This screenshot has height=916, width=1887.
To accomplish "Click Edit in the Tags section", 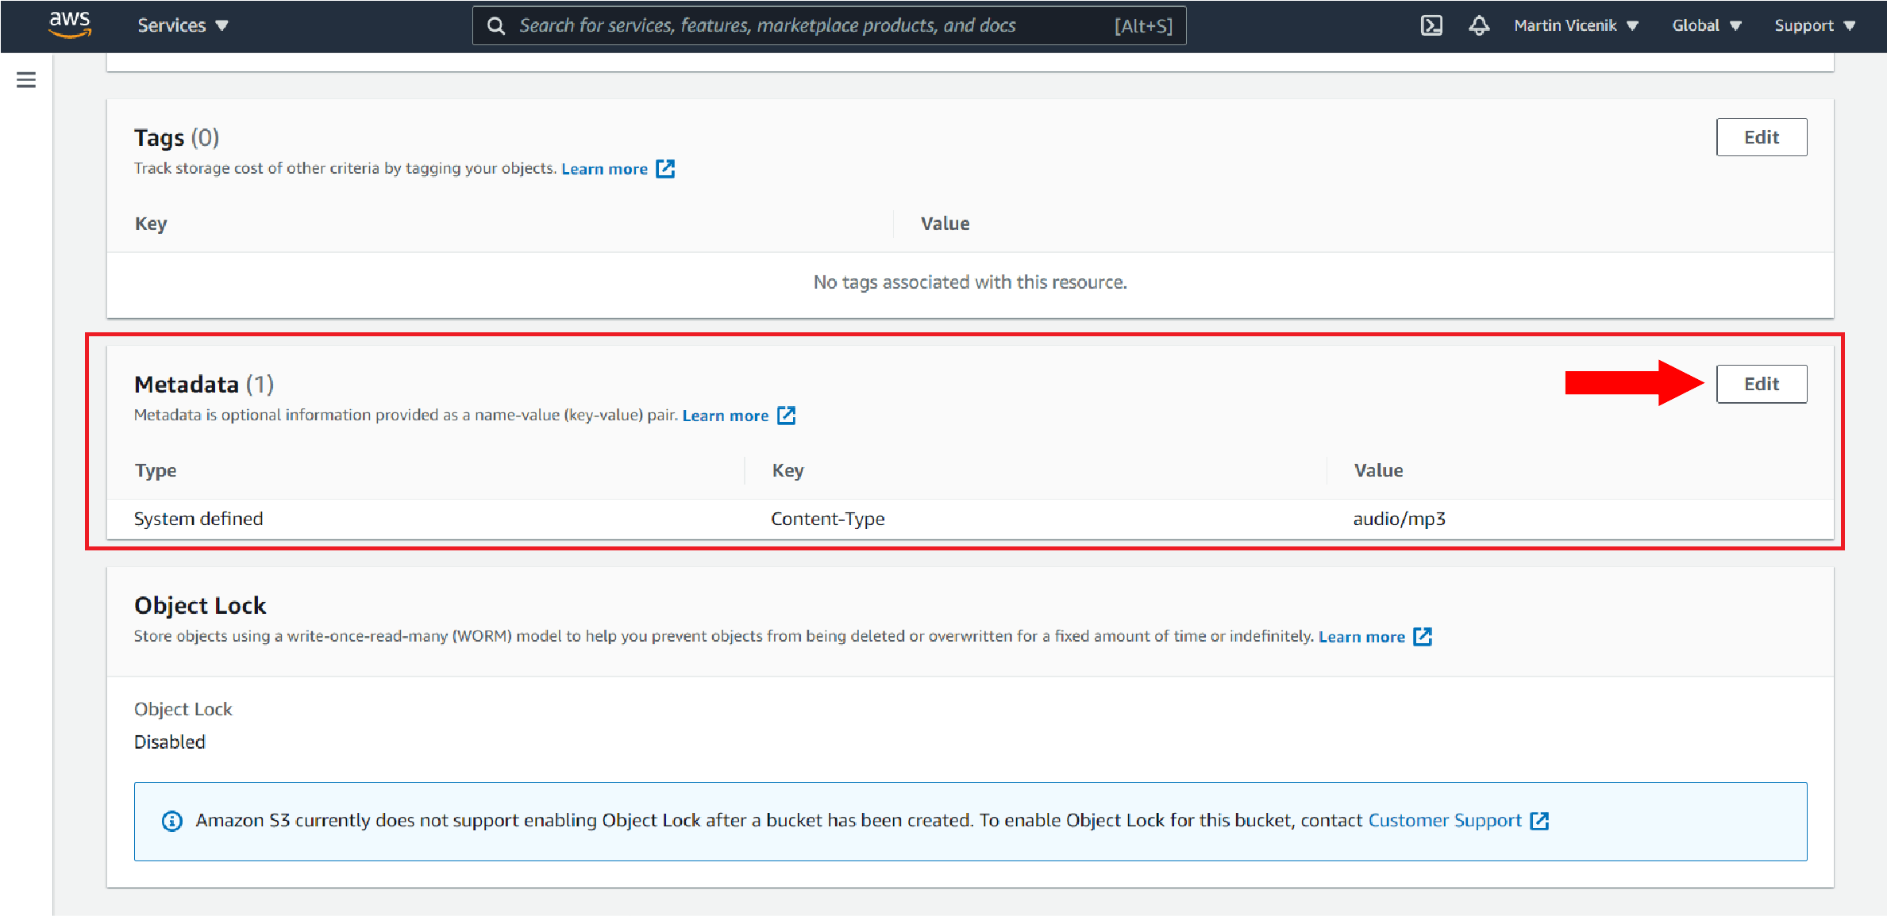I will pyautogui.click(x=1762, y=136).
